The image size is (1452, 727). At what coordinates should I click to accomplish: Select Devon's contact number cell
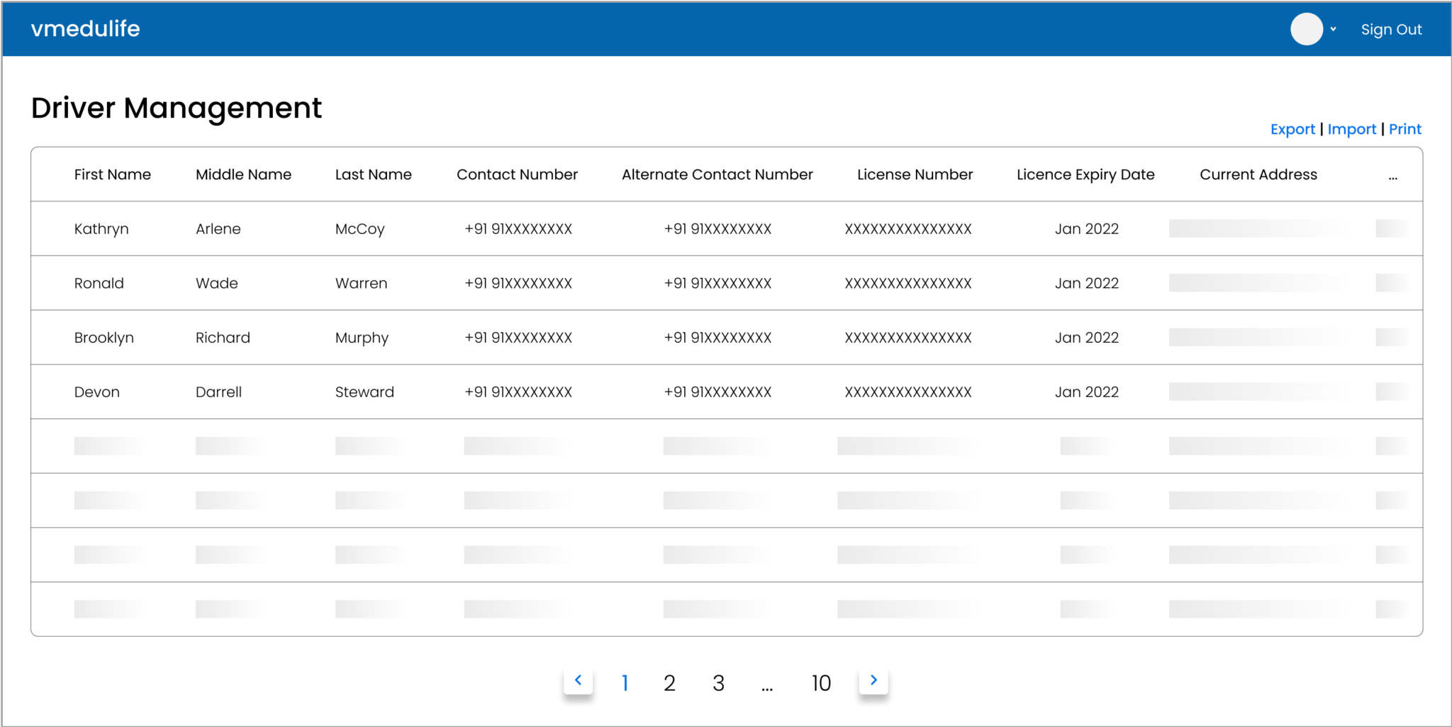coord(518,392)
